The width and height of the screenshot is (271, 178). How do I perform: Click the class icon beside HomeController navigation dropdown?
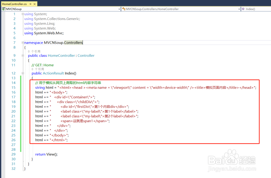[x=124, y=9]
